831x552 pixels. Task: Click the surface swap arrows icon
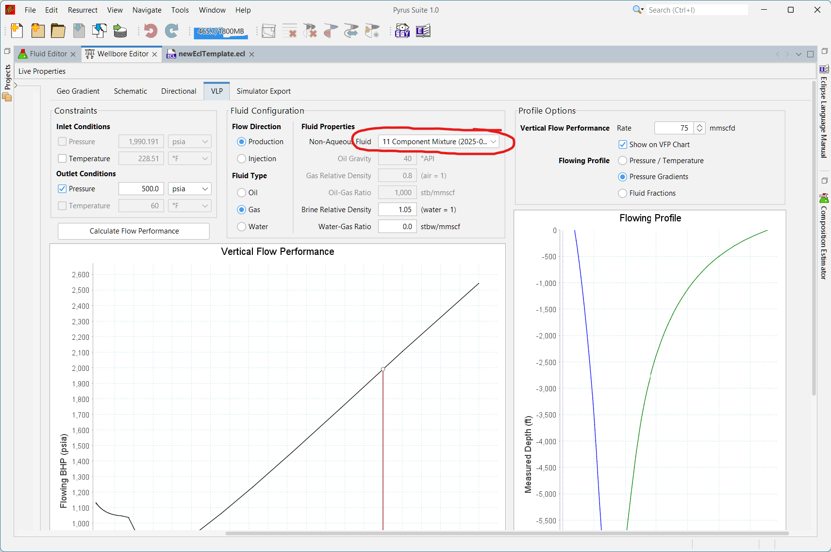tap(351, 31)
